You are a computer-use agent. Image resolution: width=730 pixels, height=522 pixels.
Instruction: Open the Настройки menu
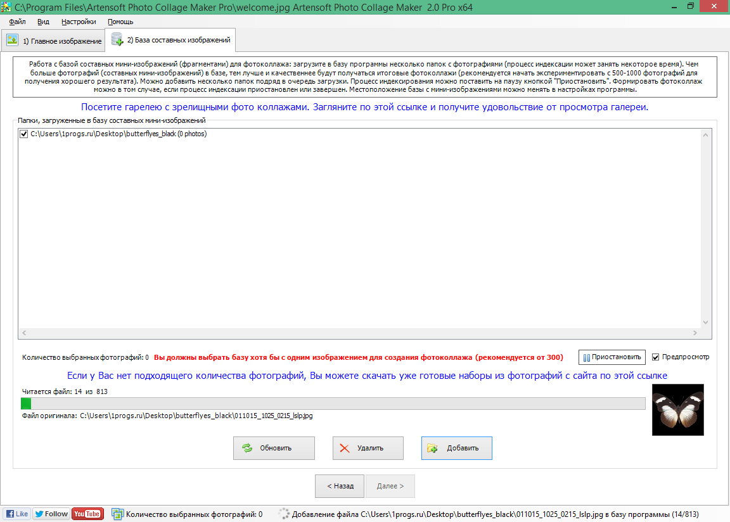79,22
